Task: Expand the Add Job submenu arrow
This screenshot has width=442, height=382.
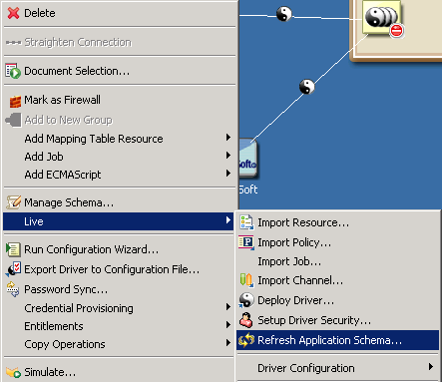Action: 228,156
